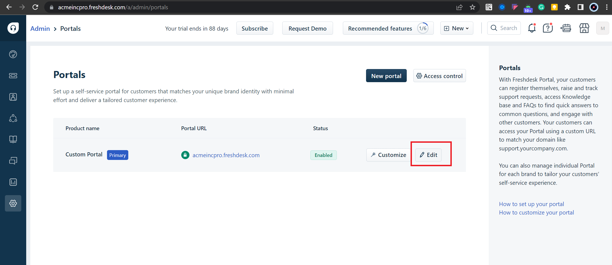Viewport: 612px width, 265px height.
Task: Create a New portal
Action: 386,76
